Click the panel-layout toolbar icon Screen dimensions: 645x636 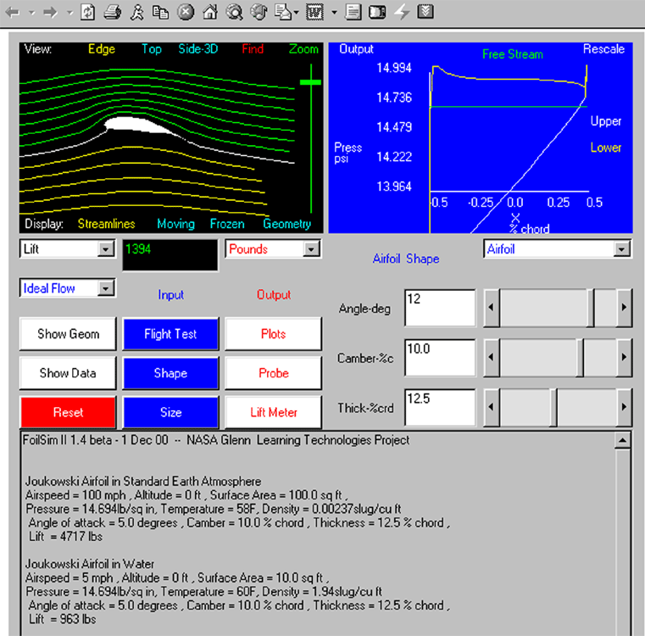[377, 12]
